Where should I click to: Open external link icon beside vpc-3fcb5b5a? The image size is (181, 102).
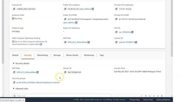[x=132, y=32]
